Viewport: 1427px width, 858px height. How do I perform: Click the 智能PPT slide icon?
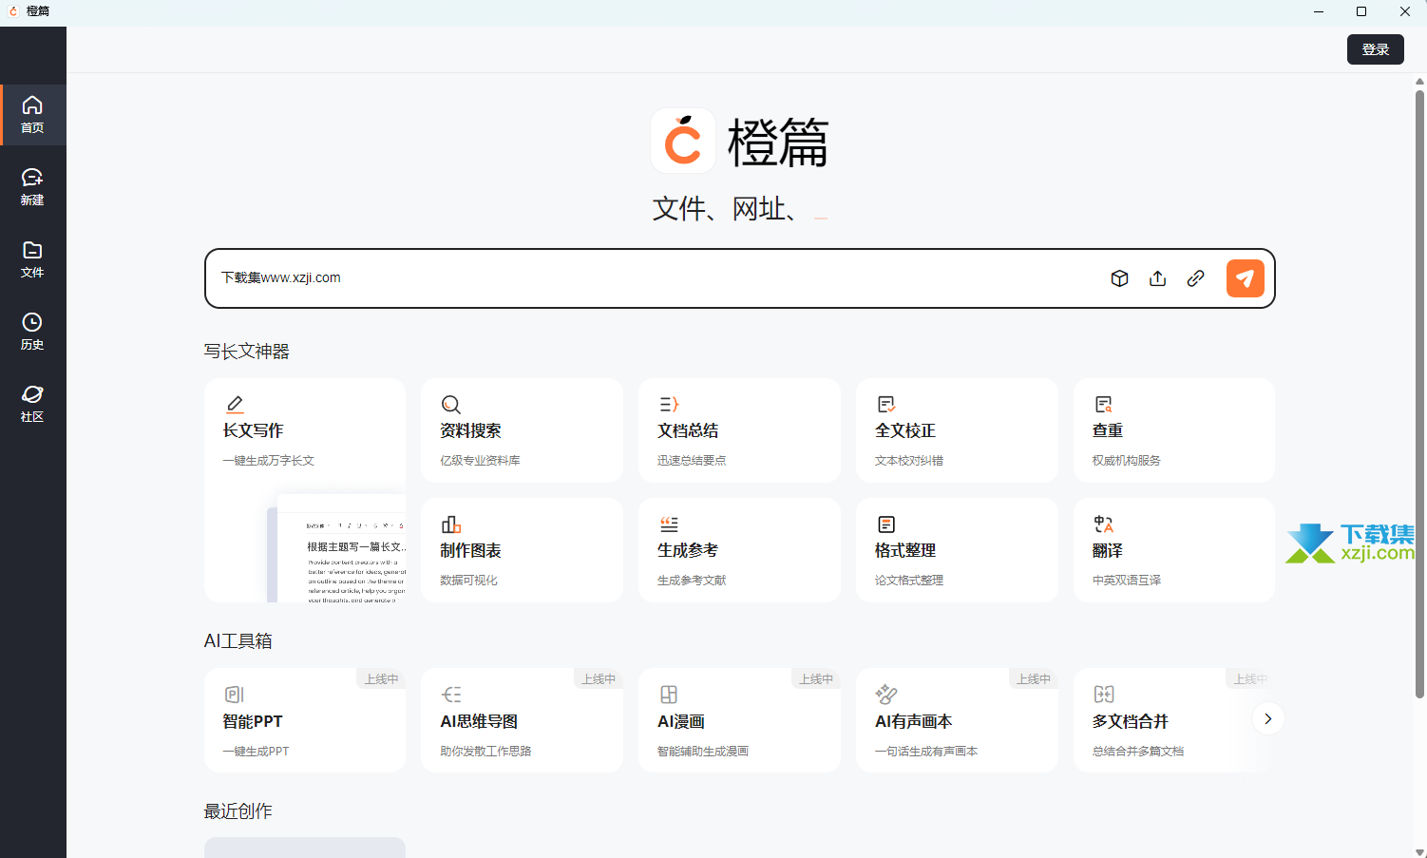click(x=234, y=695)
